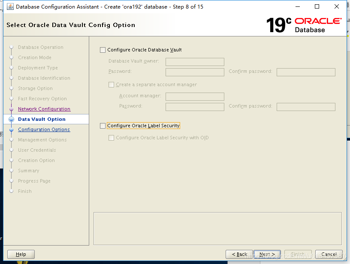Click the Java app icon in title bar
Viewport: 350px width, 264px height.
coord(10,7)
